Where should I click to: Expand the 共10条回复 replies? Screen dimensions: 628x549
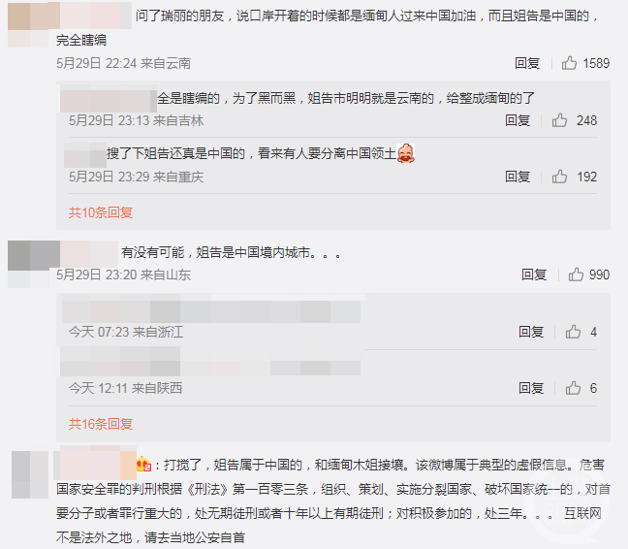(101, 212)
